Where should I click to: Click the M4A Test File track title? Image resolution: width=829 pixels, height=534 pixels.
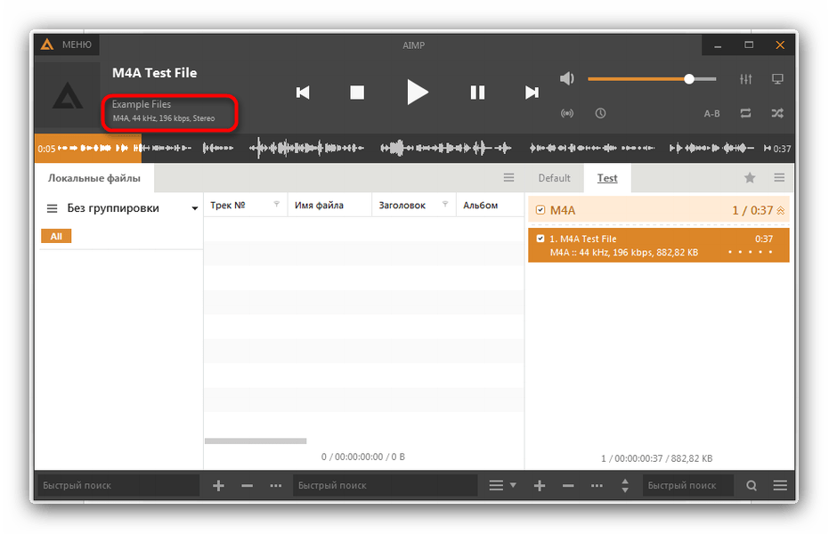pyautogui.click(x=154, y=73)
